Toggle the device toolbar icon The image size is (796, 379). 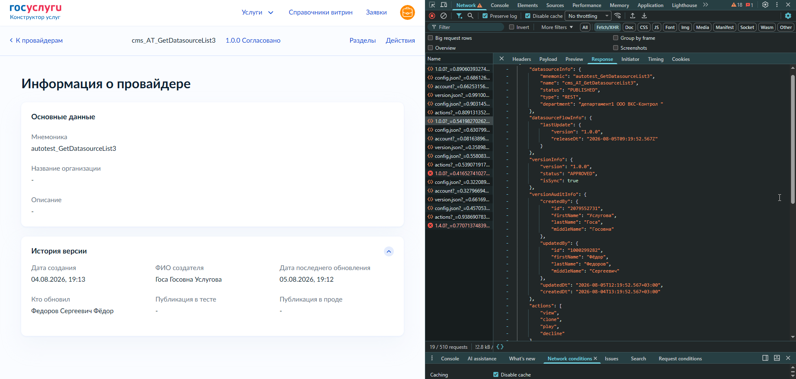coord(444,5)
